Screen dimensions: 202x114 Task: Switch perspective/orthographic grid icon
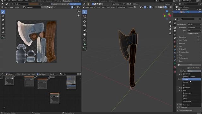point(170,33)
